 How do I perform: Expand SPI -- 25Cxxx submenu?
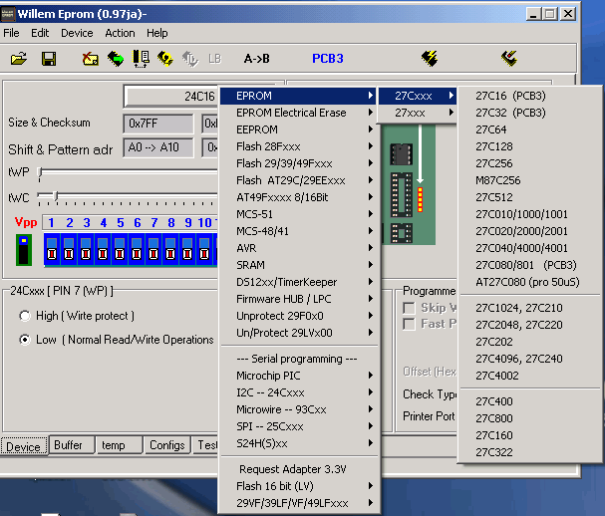coord(299,426)
